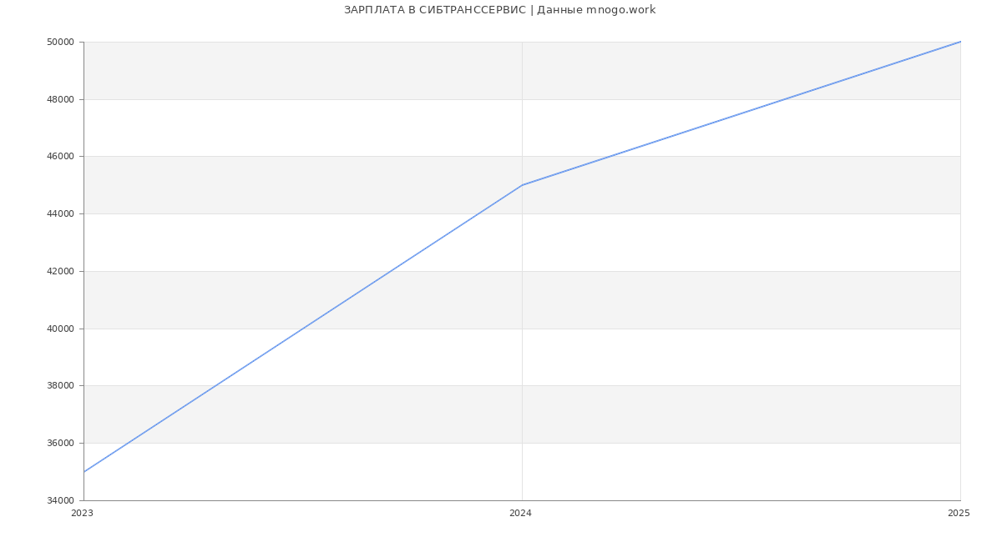Click the blue line where it crosses 46000
Screen dimensions: 1002x542
point(610,157)
